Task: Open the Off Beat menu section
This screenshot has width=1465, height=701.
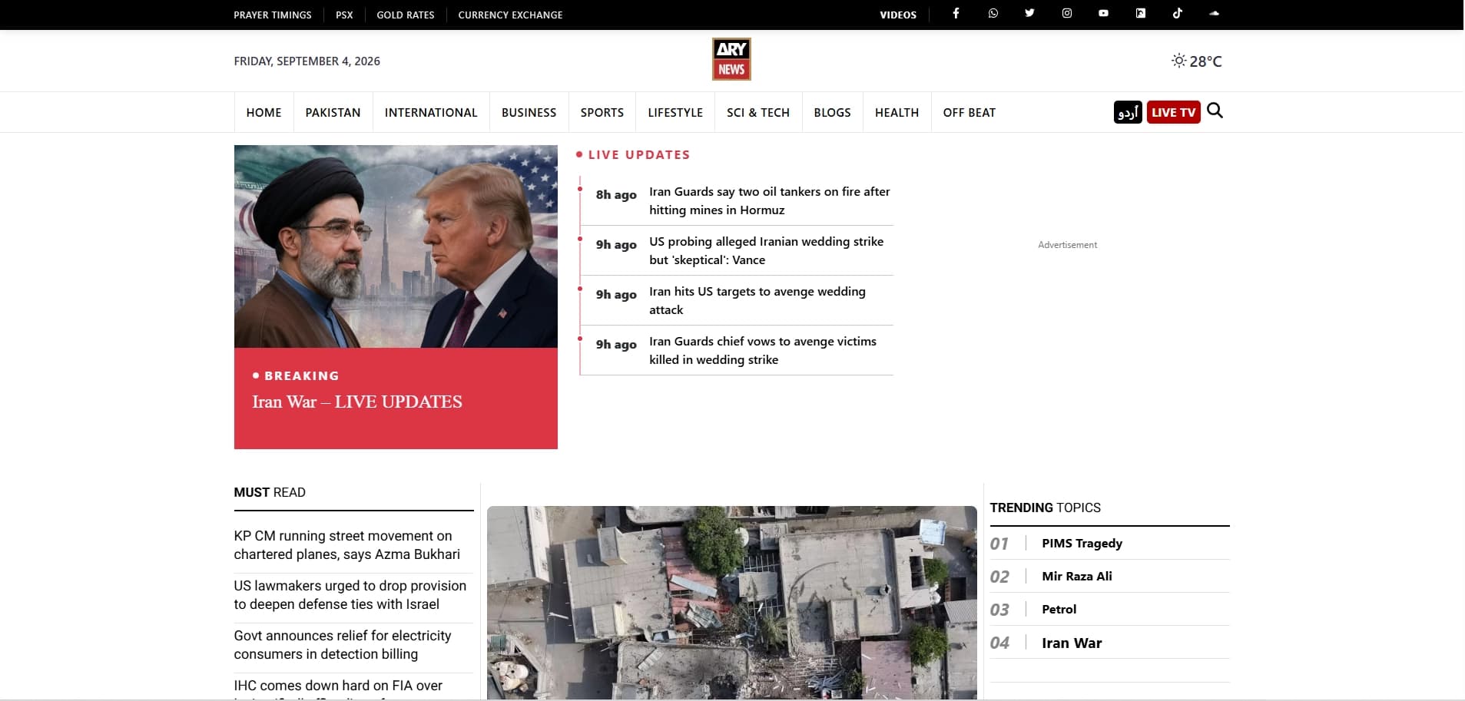Action: [969, 112]
